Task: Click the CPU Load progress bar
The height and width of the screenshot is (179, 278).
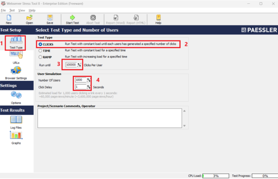Action: pos(216,176)
